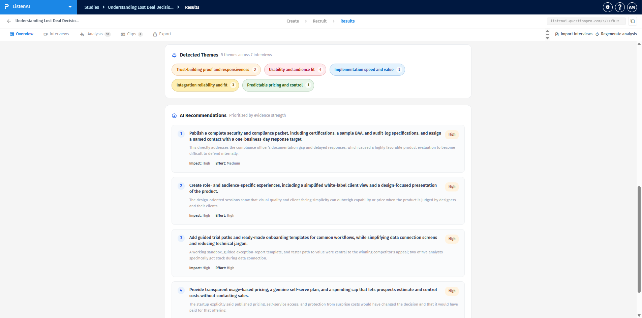Screen dimensions: 642x318
Task: Select Trust-building proof and responsiveness theme
Action: coord(216,70)
